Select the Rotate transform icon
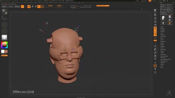This screenshot has width=175, height=98. point(36,7)
